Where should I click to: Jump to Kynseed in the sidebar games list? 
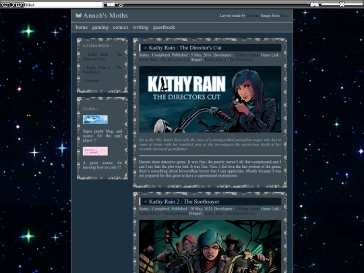pos(91,81)
